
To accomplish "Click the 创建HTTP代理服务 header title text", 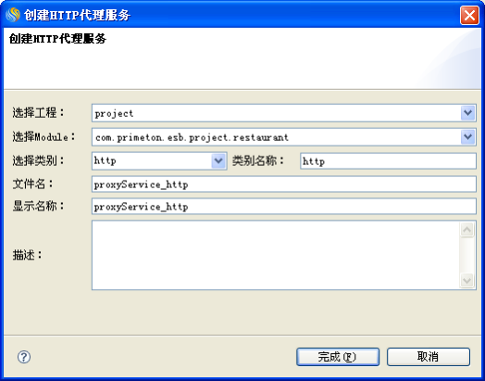I will 57,39.
